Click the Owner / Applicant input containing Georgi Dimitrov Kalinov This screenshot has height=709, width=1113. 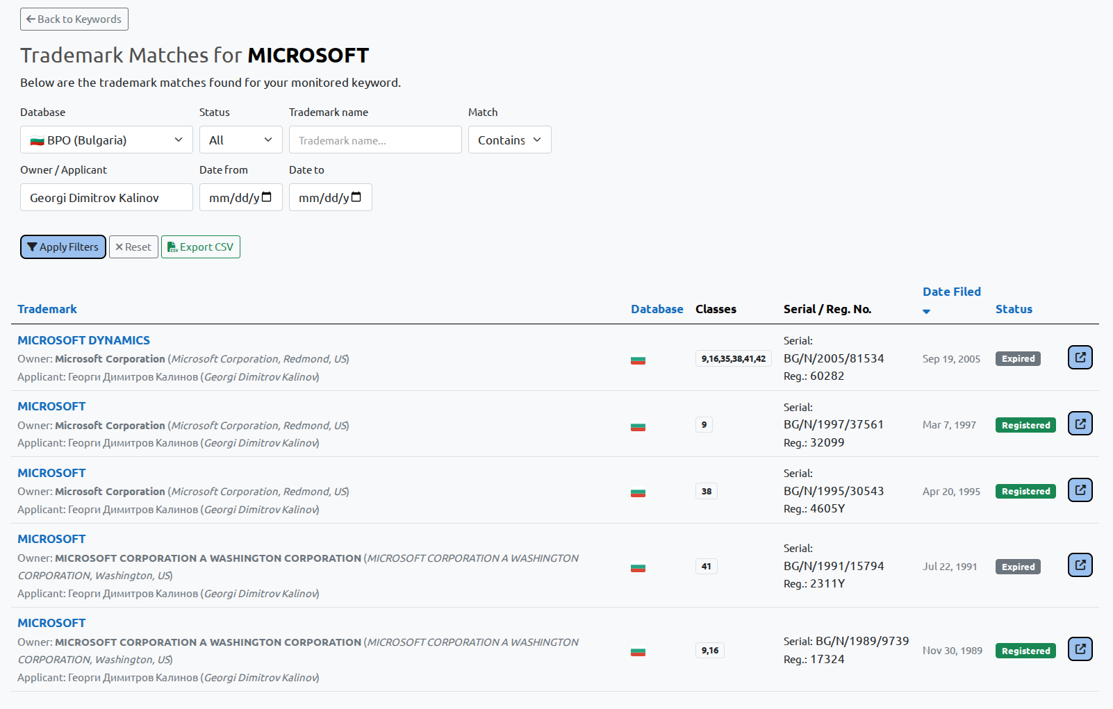[x=106, y=197]
